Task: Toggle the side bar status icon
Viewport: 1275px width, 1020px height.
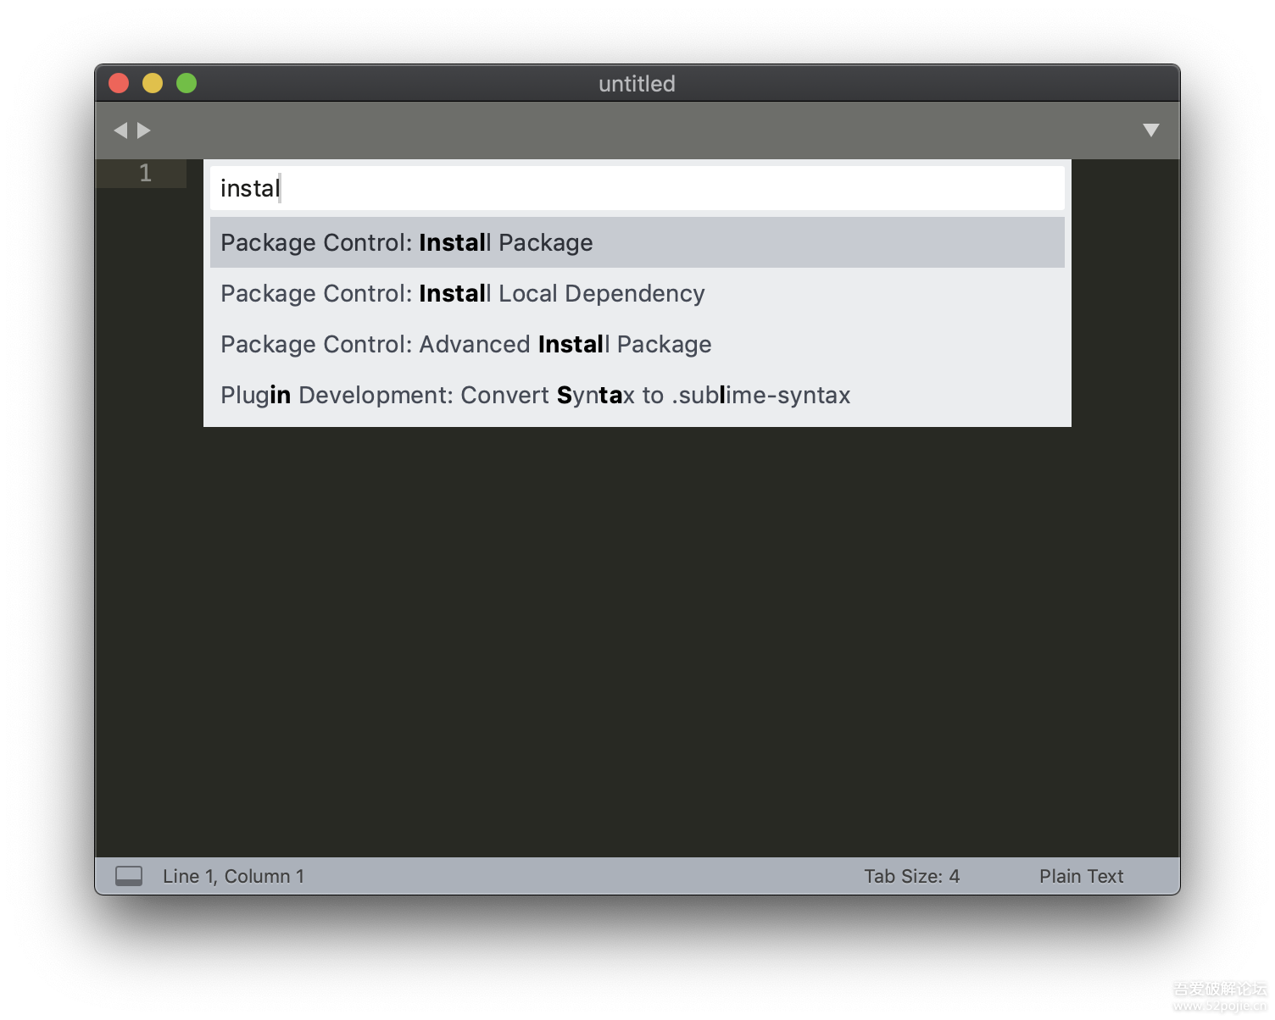Action: (x=129, y=876)
